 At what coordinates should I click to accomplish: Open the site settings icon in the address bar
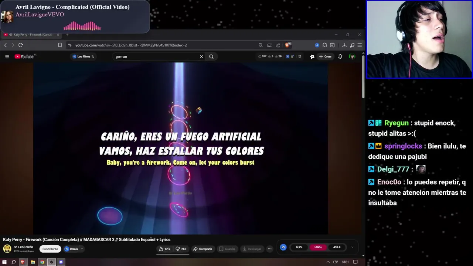69,45
